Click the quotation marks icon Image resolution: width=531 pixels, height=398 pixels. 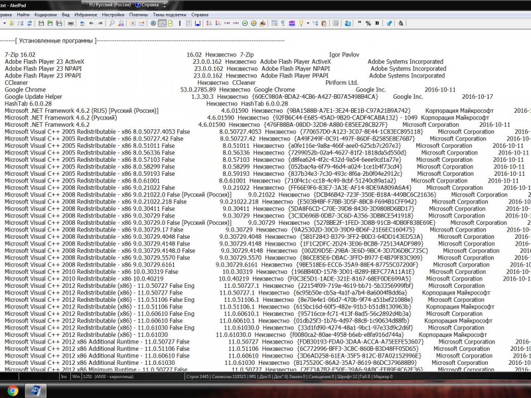tap(359, 23)
